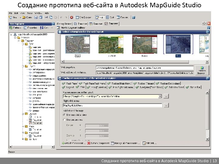Select the Edit view mode button

99,17
